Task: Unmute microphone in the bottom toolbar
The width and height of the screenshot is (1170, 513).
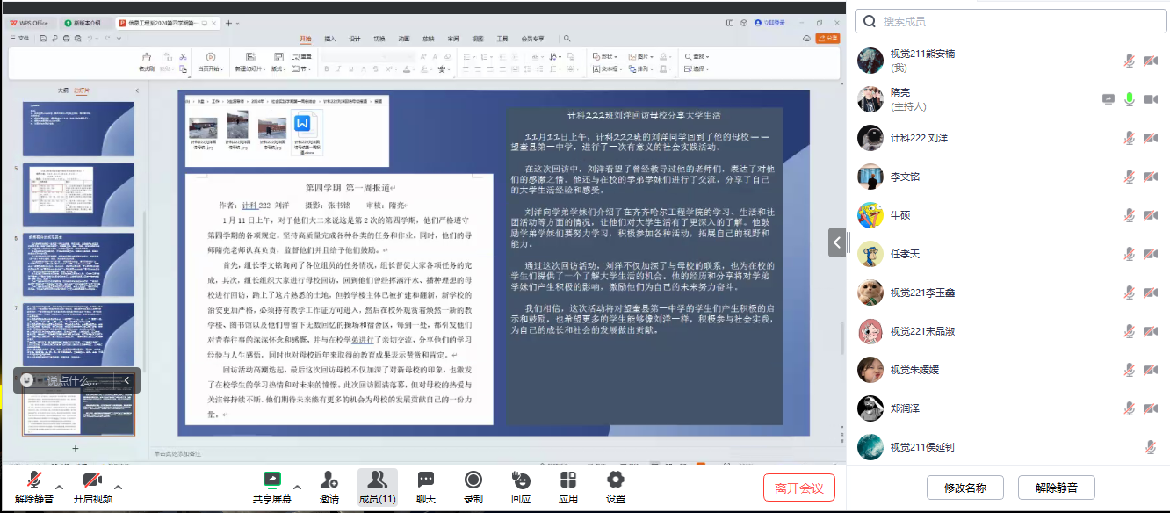Action: pos(34,480)
